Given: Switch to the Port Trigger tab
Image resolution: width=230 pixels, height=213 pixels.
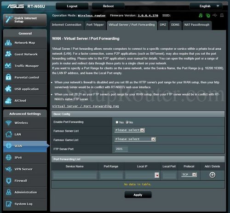Looking at the screenshot, I should click(95, 25).
